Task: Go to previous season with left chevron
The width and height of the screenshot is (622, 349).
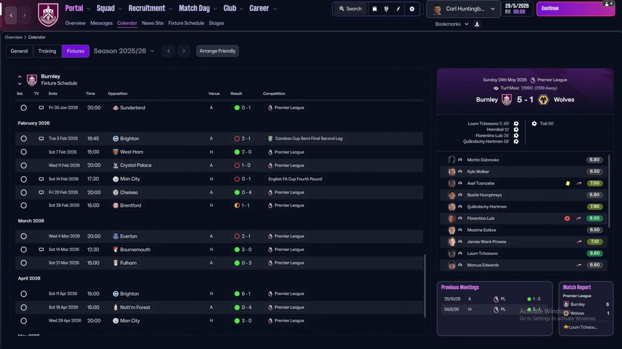Action: click(x=168, y=51)
